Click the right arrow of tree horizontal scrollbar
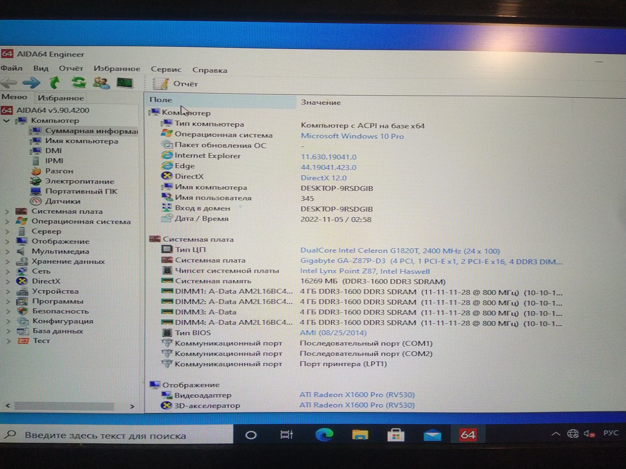Viewport: 626px width, 469px height. (x=132, y=406)
